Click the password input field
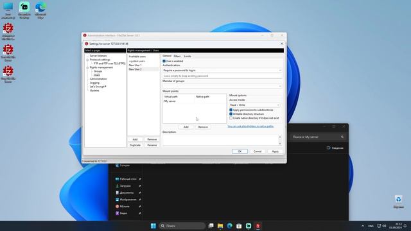Viewport: 411px width, 231px height. point(222,76)
